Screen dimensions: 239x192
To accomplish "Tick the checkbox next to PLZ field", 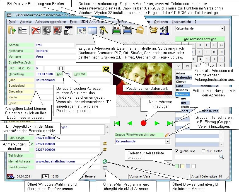I will [x=61, y=68].
